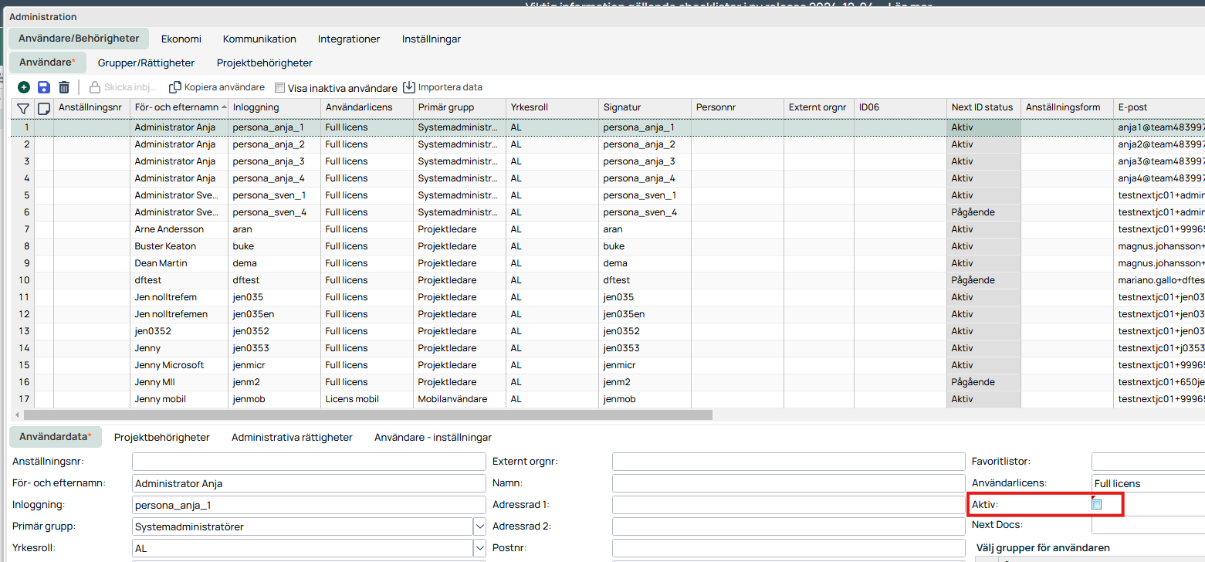The width and height of the screenshot is (1205, 562).
Task: Sort by Primär grupp column header
Action: pos(459,107)
